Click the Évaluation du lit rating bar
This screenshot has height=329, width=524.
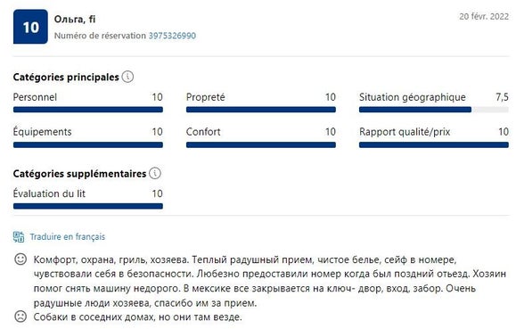coord(88,206)
